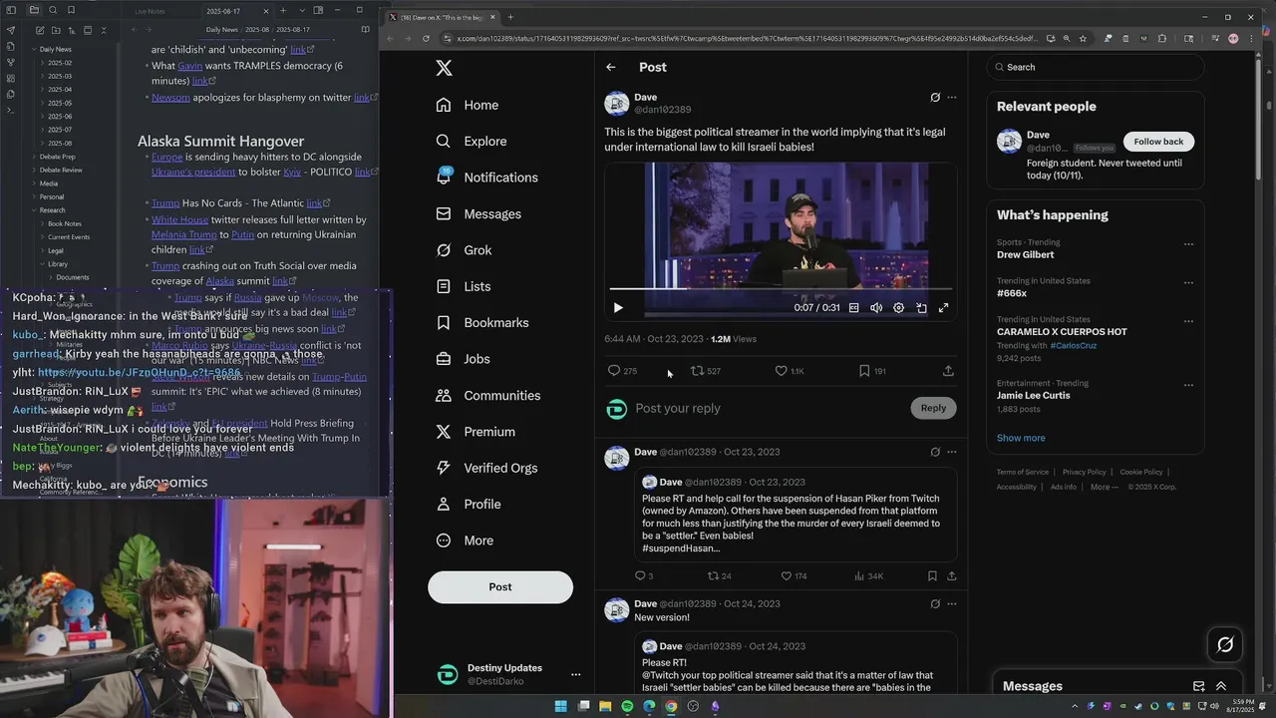Open Spotify from the taskbar

coord(627,706)
